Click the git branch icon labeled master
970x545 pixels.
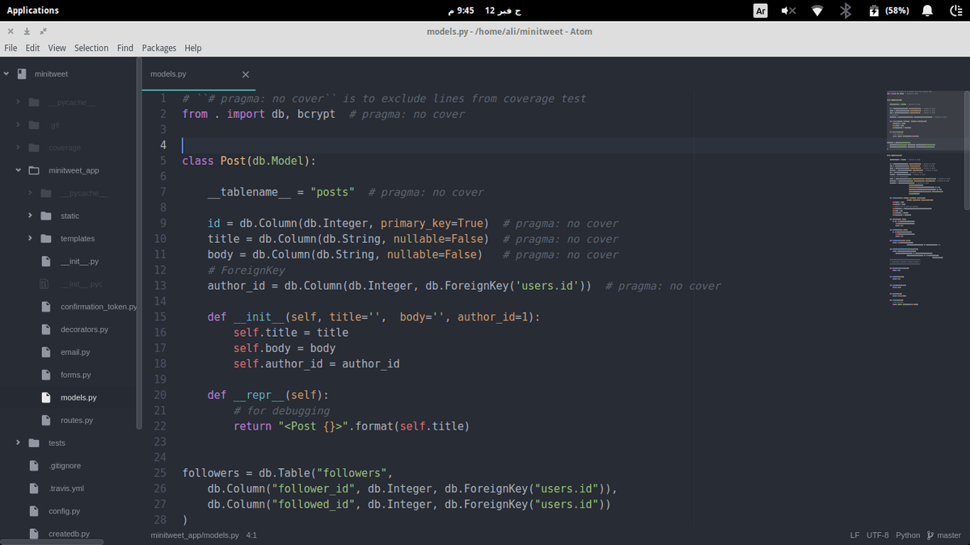coord(930,535)
